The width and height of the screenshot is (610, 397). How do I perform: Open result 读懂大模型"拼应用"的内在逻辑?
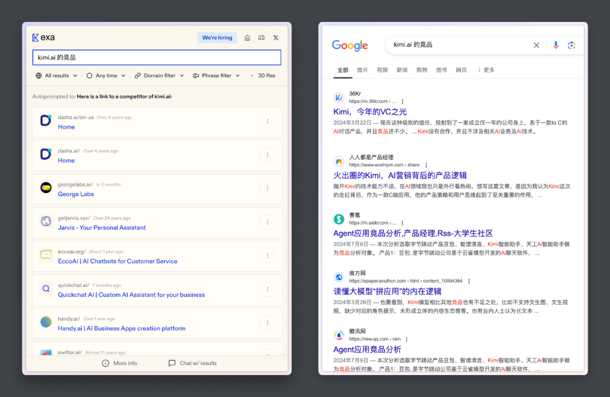pos(387,291)
